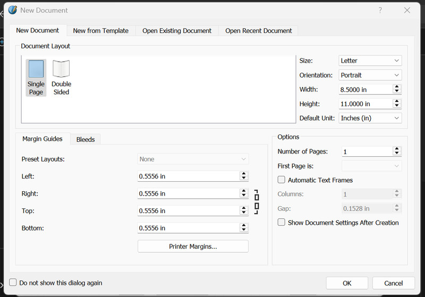
Task: Open the Orientation dropdown showing Portrait
Action: click(x=370, y=75)
